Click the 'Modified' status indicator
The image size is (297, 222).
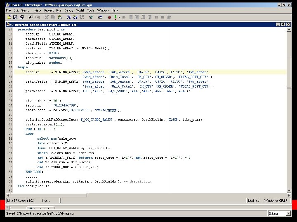tap(253, 201)
